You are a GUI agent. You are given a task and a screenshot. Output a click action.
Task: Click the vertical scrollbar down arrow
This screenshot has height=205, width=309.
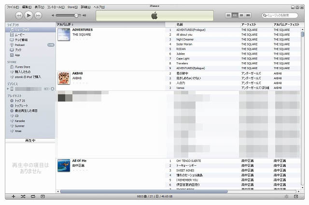303,188
